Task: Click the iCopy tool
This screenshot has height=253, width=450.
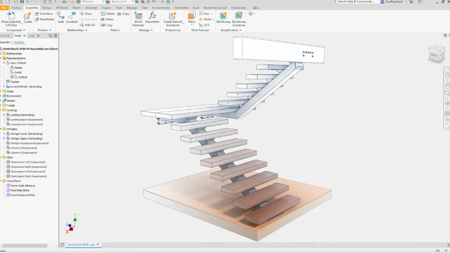Action: pos(123,13)
